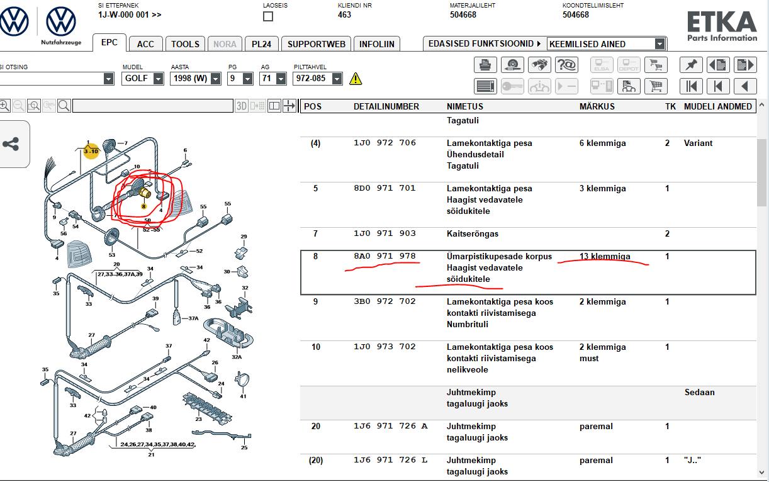769x482 pixels.
Task: Open the SUPPORTWEB tab
Action: tap(316, 44)
